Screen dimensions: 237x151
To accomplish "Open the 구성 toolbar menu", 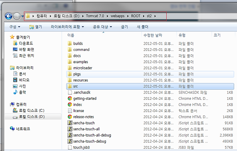I will (x=15, y=27).
